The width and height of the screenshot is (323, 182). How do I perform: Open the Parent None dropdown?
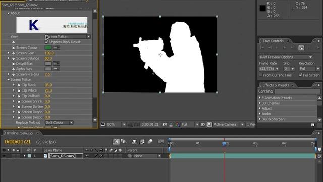tap(147, 156)
